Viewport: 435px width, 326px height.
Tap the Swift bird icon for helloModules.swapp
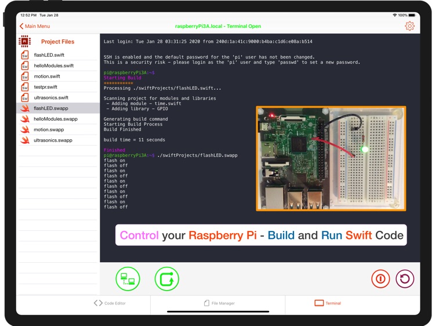(x=25, y=119)
